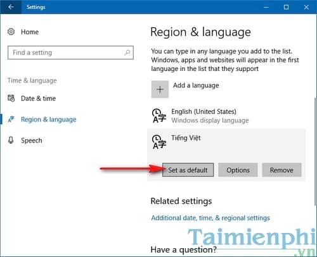Click the Date & time calendar icon
Viewport: 317px width, 257px height.
click(x=11, y=98)
